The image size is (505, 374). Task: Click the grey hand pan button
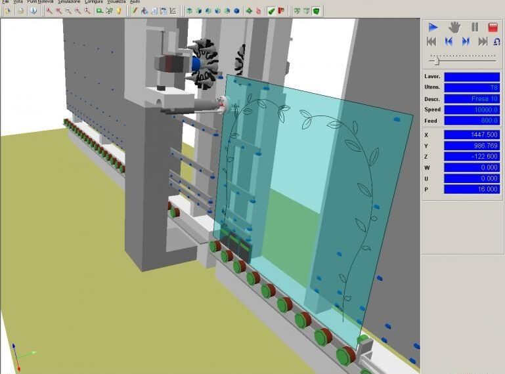click(x=454, y=28)
